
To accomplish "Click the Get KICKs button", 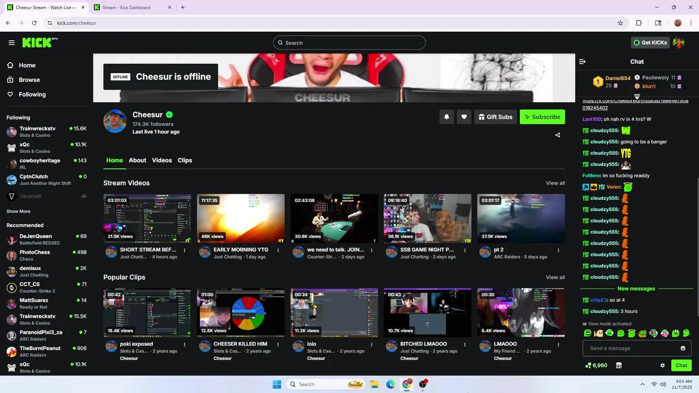I will pos(650,43).
